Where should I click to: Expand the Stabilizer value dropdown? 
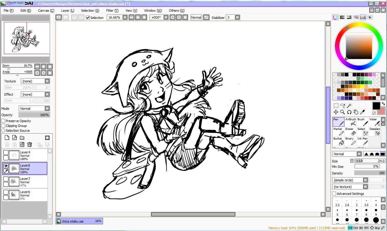pyautogui.click(x=237, y=17)
